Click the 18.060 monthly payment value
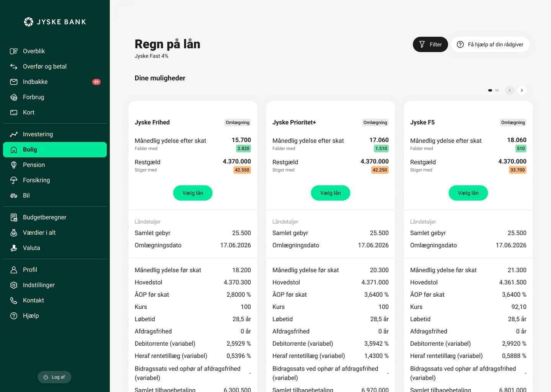Screen dimensions: 551x392 517,140
